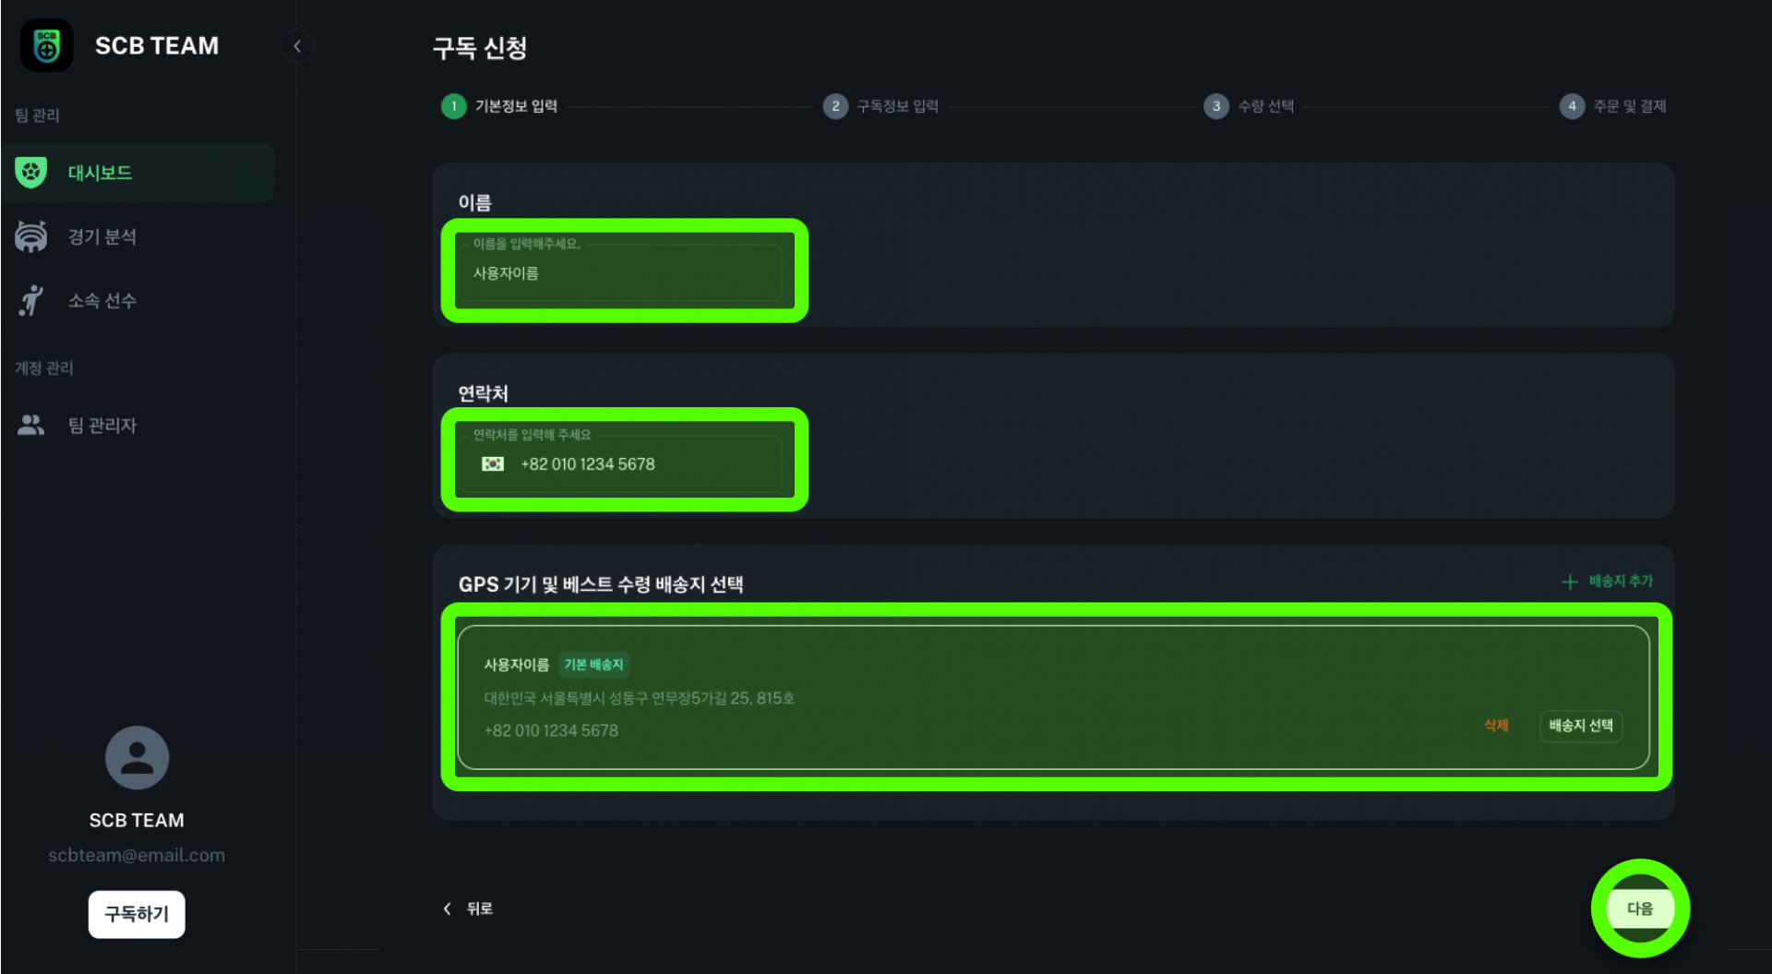The width and height of the screenshot is (1772, 974).
Task: Click the SCB TEAM logo icon
Action: tap(47, 45)
